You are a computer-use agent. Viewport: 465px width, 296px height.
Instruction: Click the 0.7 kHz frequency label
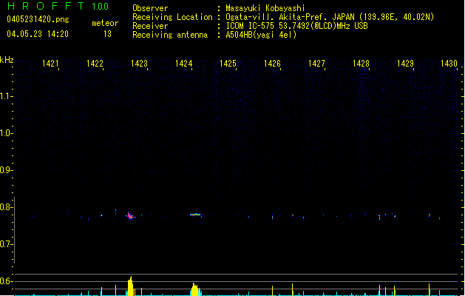coord(6,244)
